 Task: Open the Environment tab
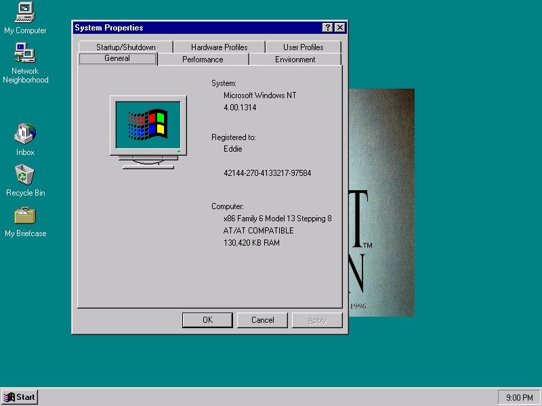[x=295, y=60]
